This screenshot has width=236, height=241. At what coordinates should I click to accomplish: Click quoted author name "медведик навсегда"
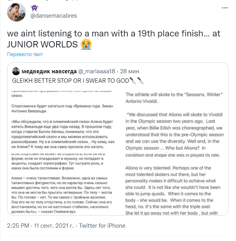(49, 71)
